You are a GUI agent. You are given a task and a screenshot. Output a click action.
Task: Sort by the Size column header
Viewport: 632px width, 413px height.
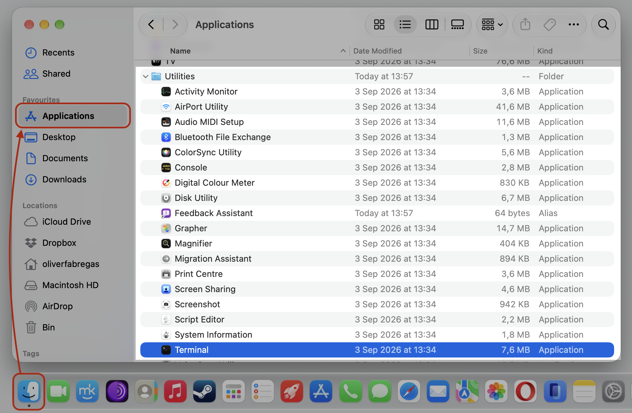[x=480, y=51]
